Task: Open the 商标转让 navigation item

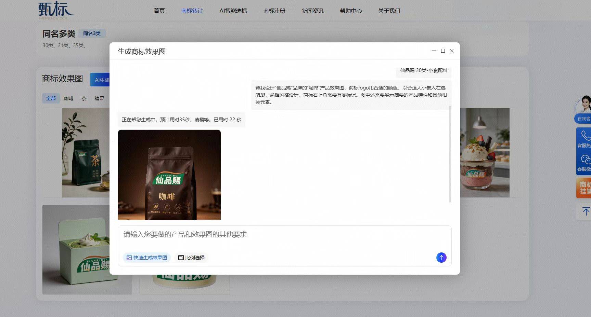Action: (x=192, y=11)
